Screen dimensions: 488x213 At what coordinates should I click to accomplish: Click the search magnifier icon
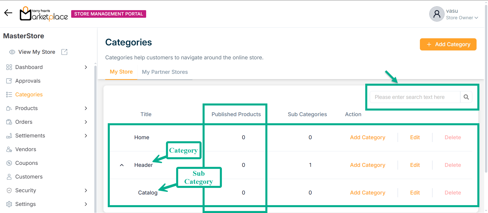click(x=466, y=97)
